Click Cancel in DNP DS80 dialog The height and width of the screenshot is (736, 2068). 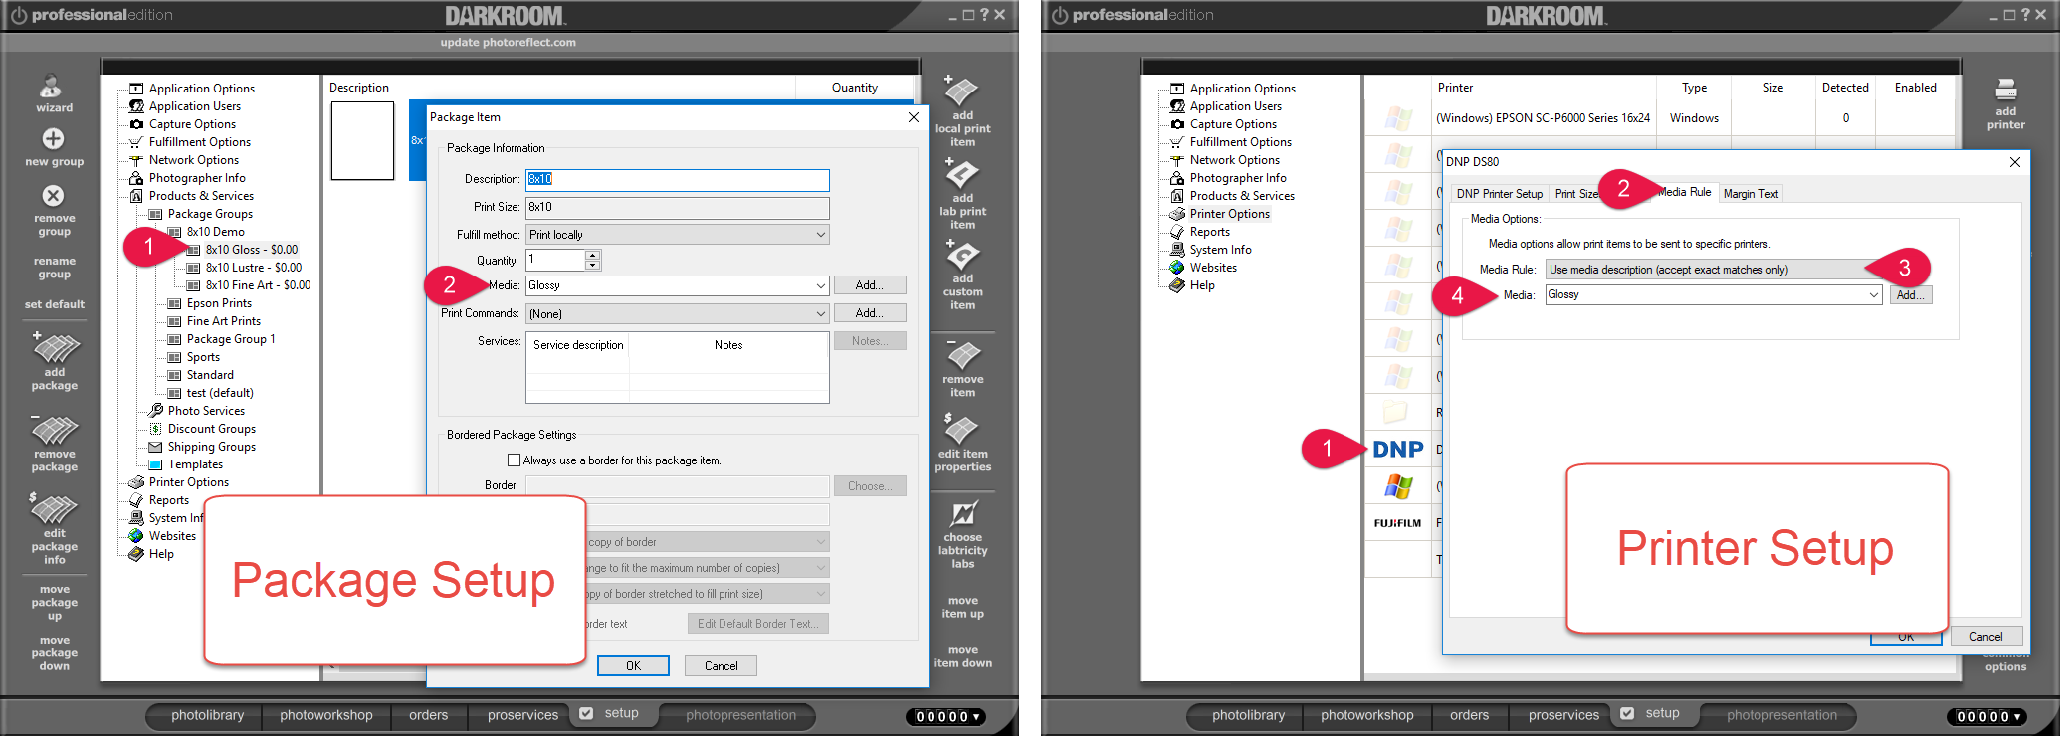(1985, 637)
